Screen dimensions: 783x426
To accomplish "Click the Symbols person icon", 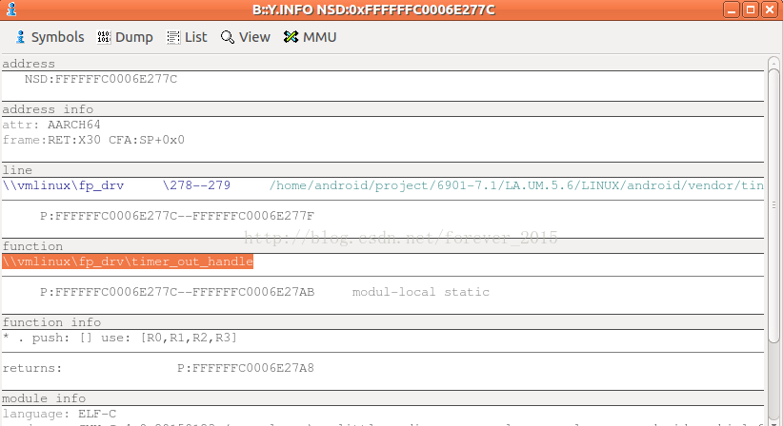I will (x=20, y=37).
